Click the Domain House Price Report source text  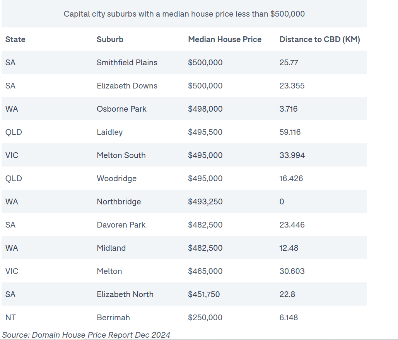[x=86, y=335]
